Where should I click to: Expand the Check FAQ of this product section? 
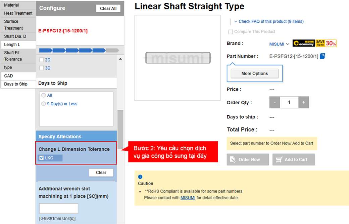[269, 21]
